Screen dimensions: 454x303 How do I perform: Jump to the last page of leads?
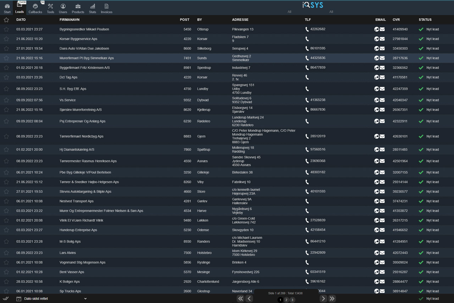click(332, 299)
